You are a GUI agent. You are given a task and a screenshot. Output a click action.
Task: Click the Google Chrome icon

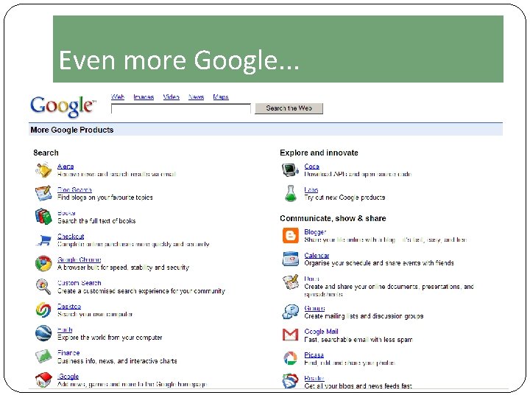[43, 263]
